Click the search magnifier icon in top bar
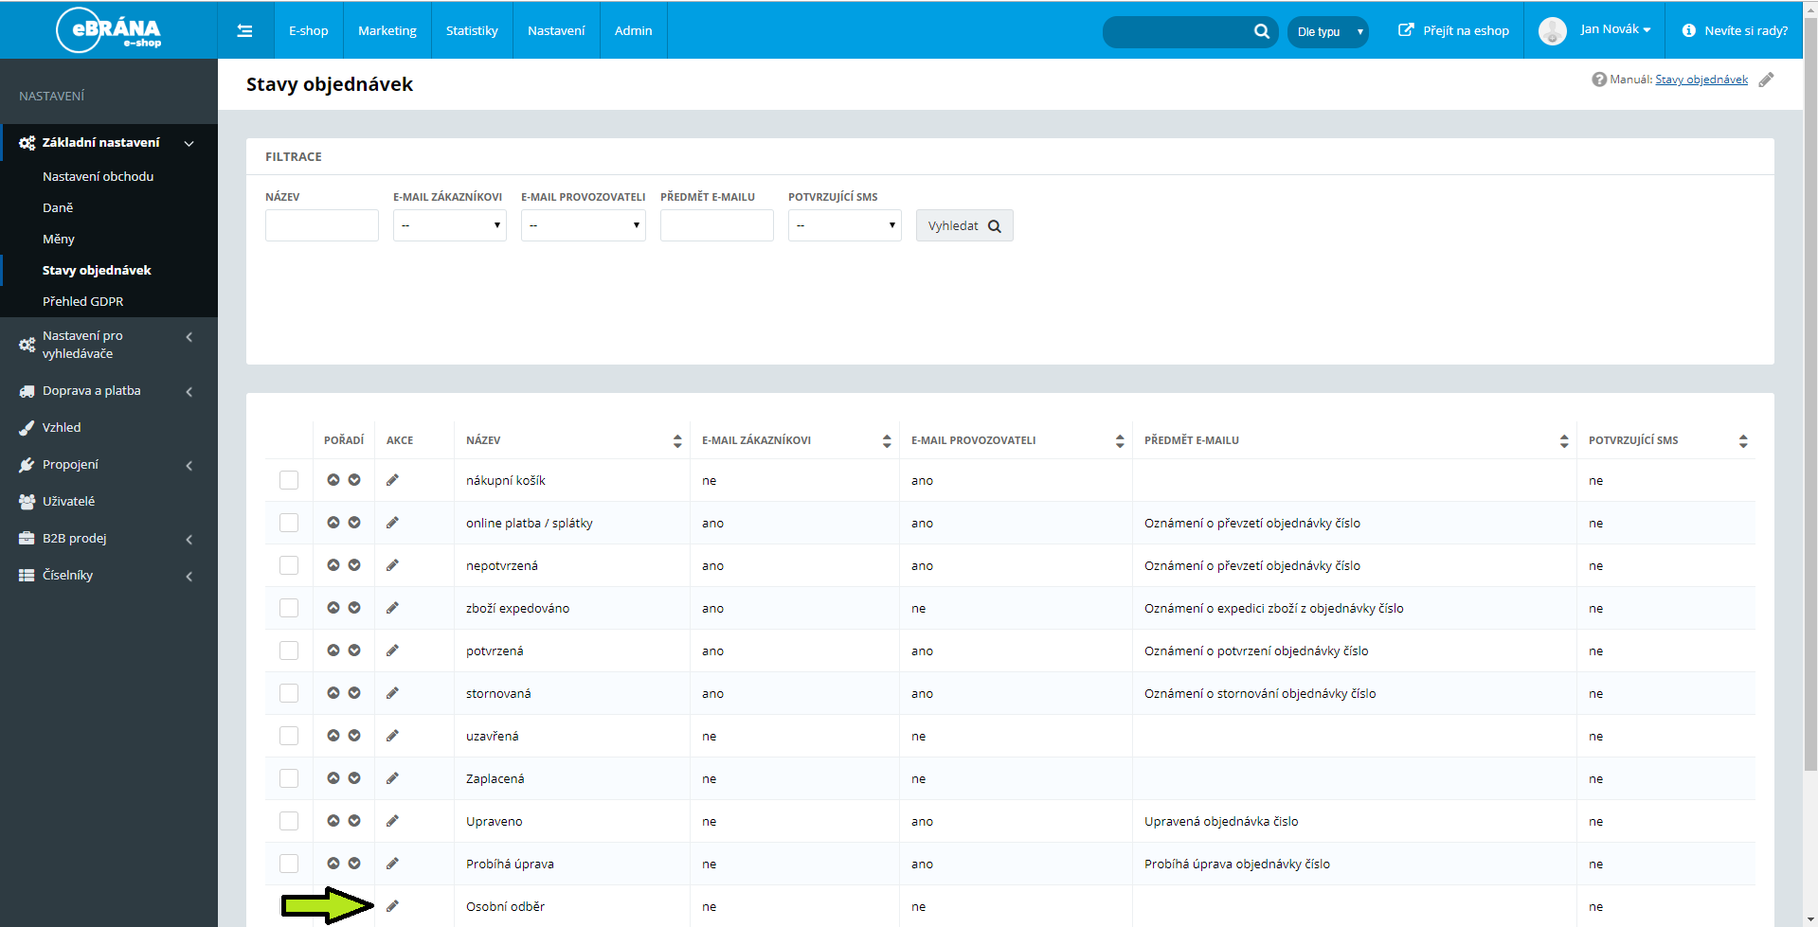1818x927 pixels. (x=1261, y=31)
